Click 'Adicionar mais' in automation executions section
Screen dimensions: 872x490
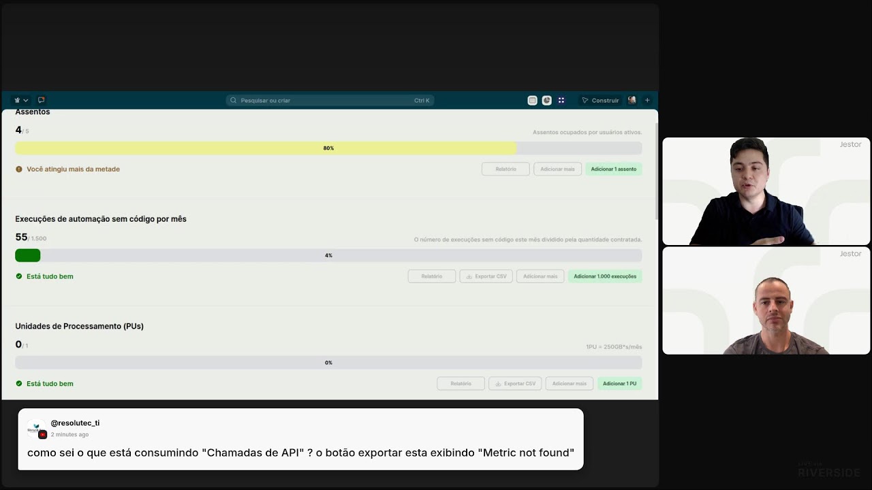point(540,276)
